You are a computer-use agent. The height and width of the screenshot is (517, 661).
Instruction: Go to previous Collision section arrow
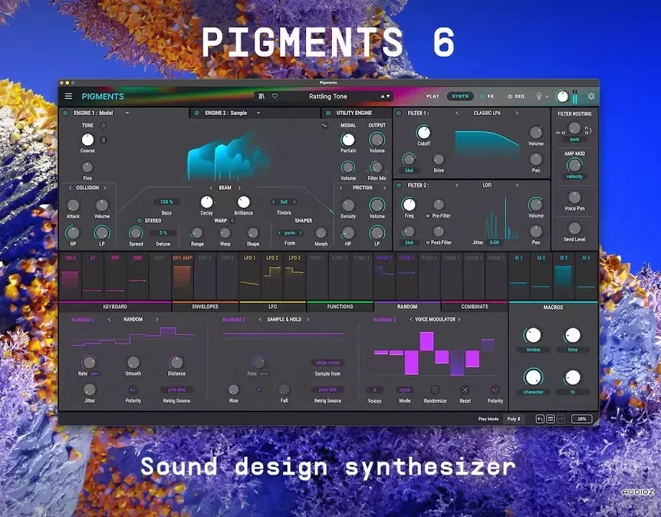pos(70,188)
